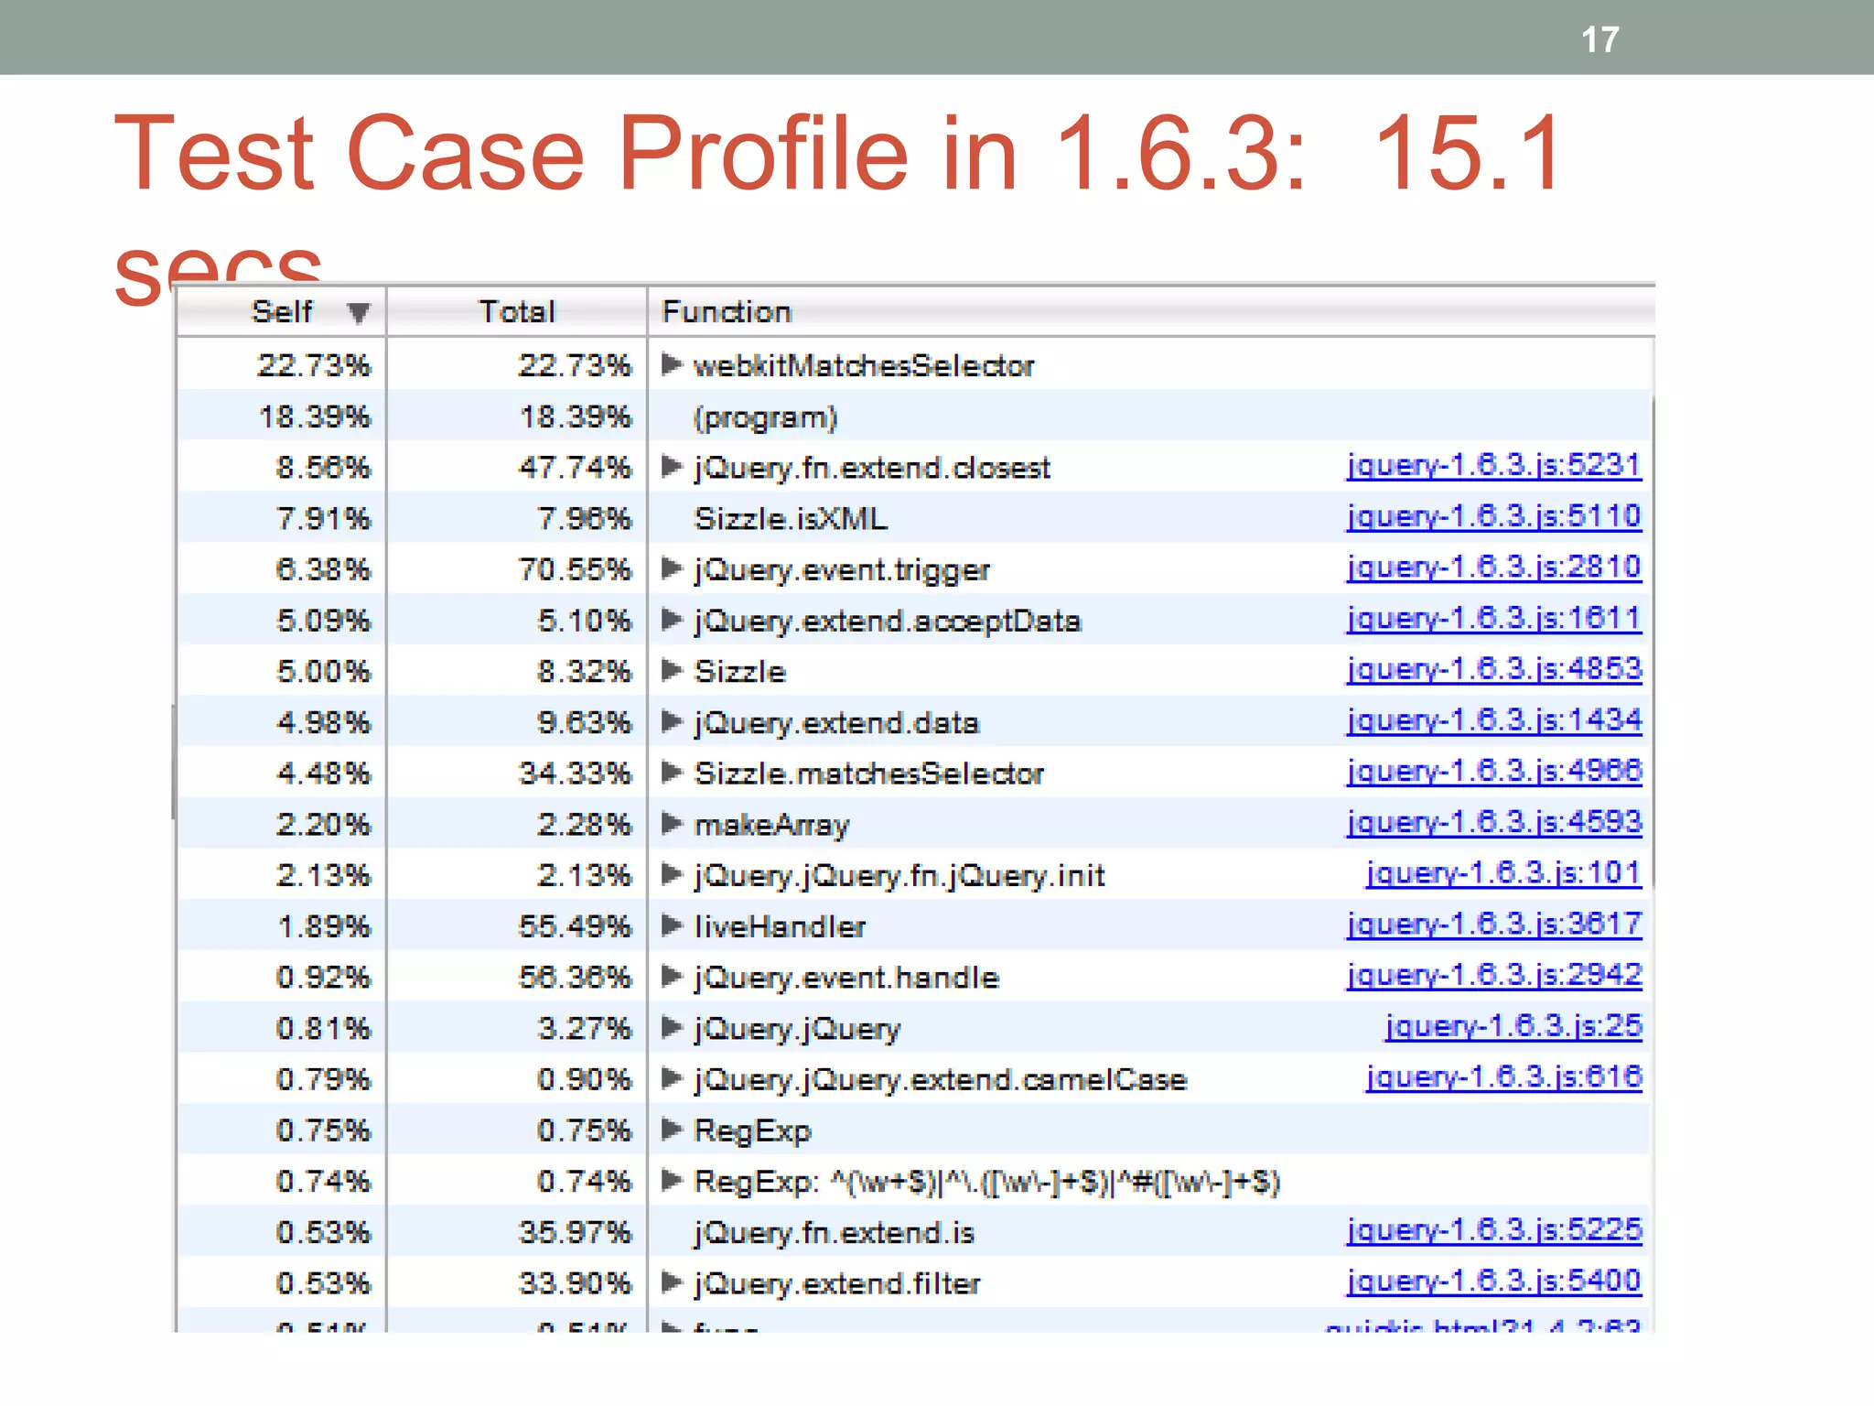Screen dimensions: 1874x1406
Task: Click the profile table's right scrollbar
Action: (x=1653, y=641)
